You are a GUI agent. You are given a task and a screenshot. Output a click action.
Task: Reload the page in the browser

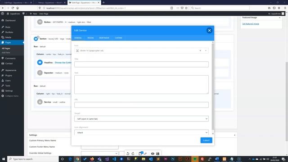tap(13, 8)
